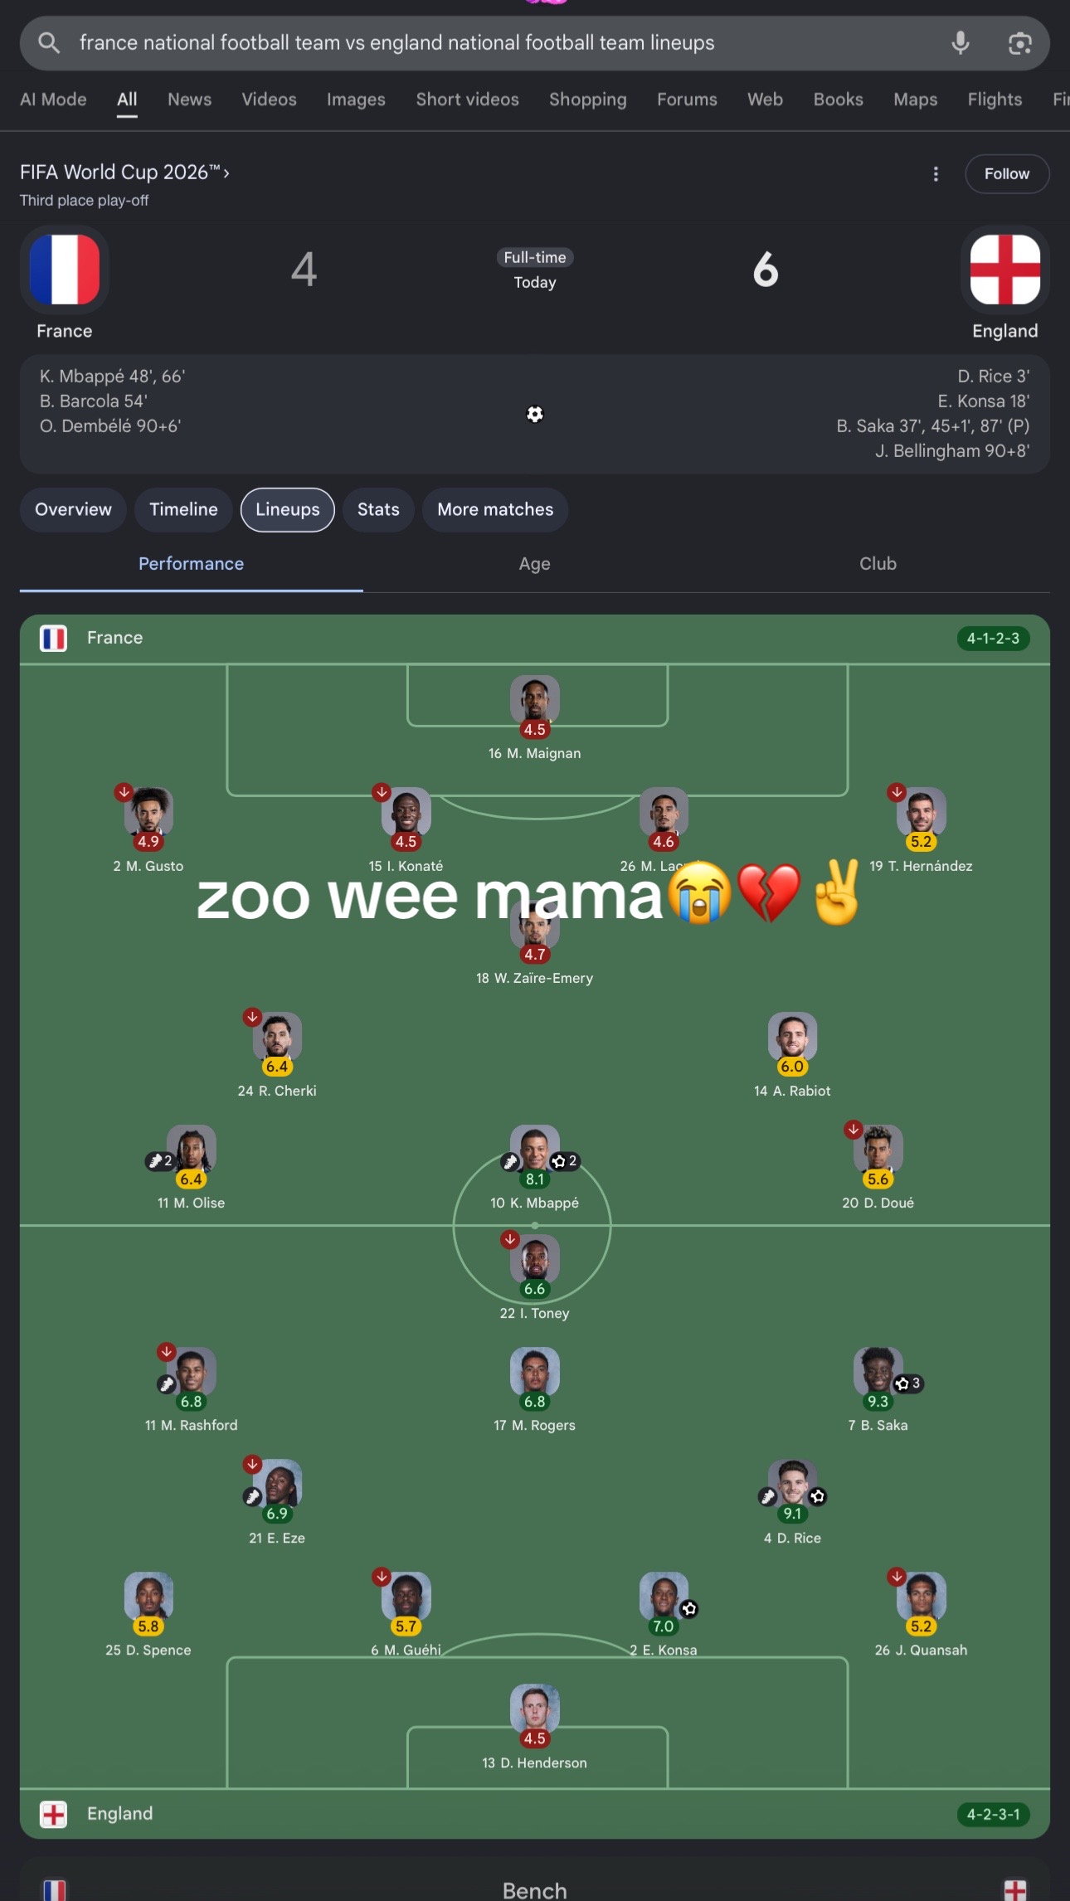
Task: Open Google Lens camera search icon
Action: [1019, 43]
